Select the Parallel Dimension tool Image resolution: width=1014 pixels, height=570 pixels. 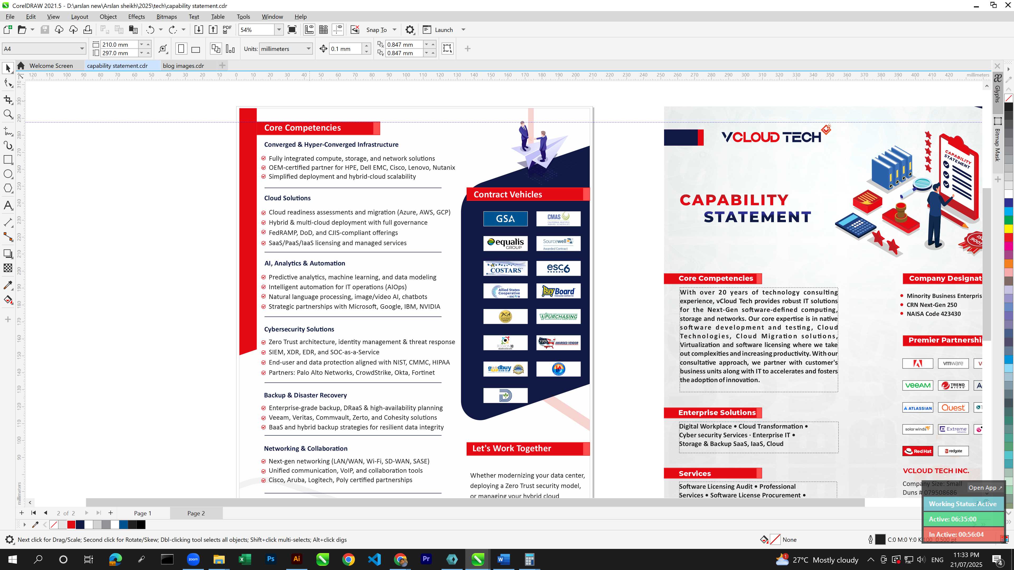click(x=8, y=222)
